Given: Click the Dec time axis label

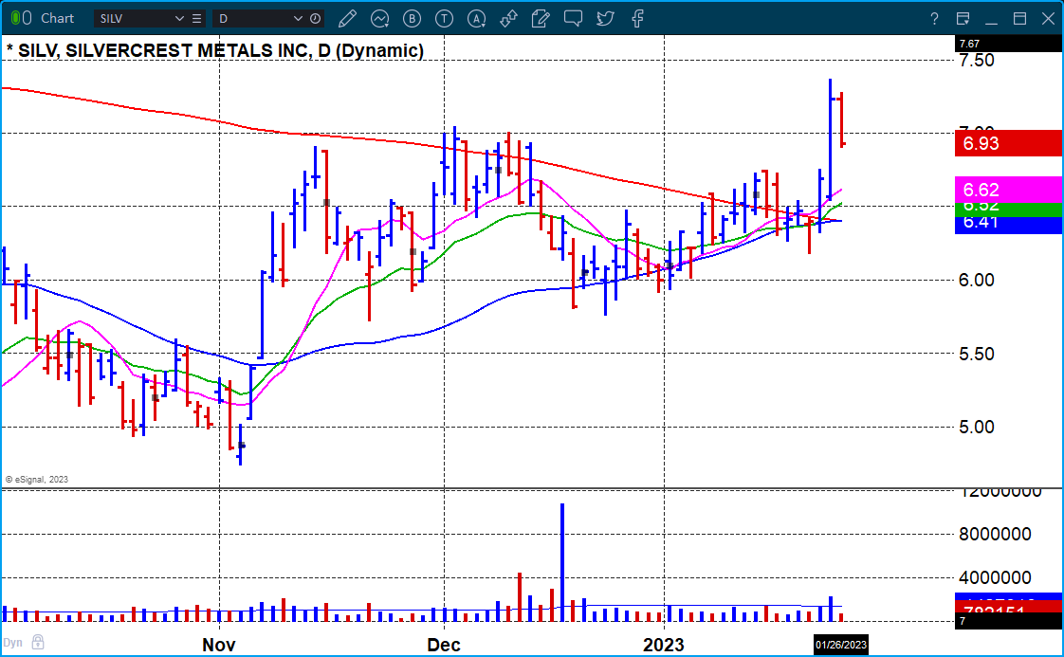Looking at the screenshot, I should (x=444, y=645).
